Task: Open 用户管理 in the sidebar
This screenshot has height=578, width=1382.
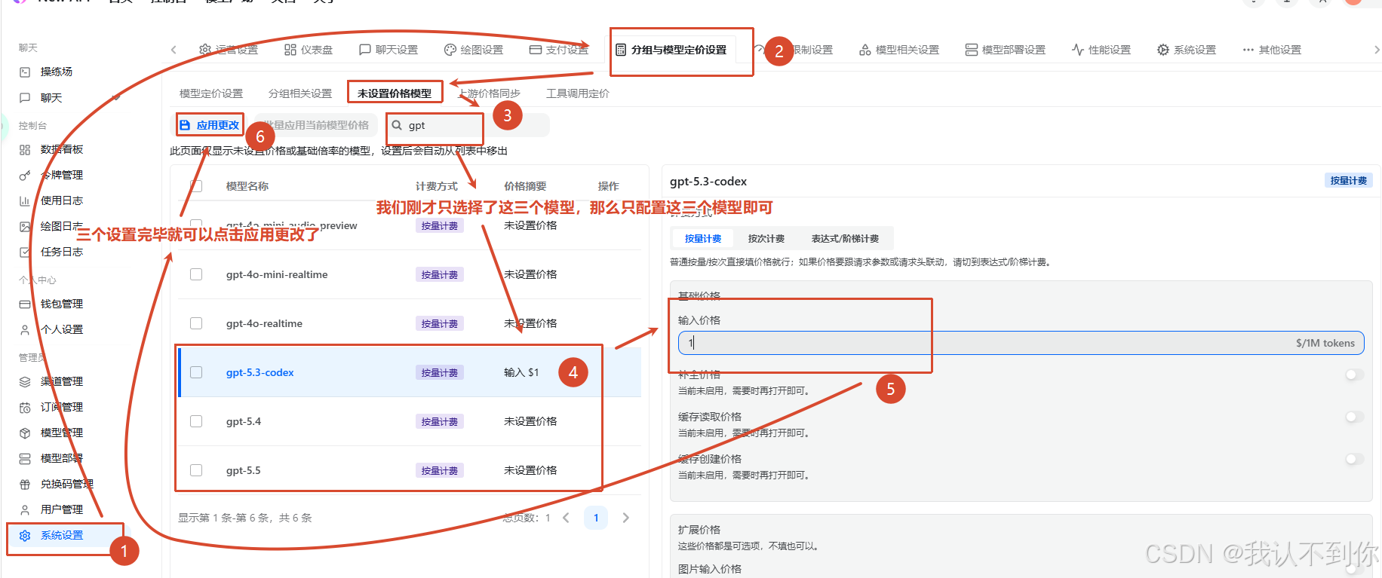Action: [x=61, y=509]
